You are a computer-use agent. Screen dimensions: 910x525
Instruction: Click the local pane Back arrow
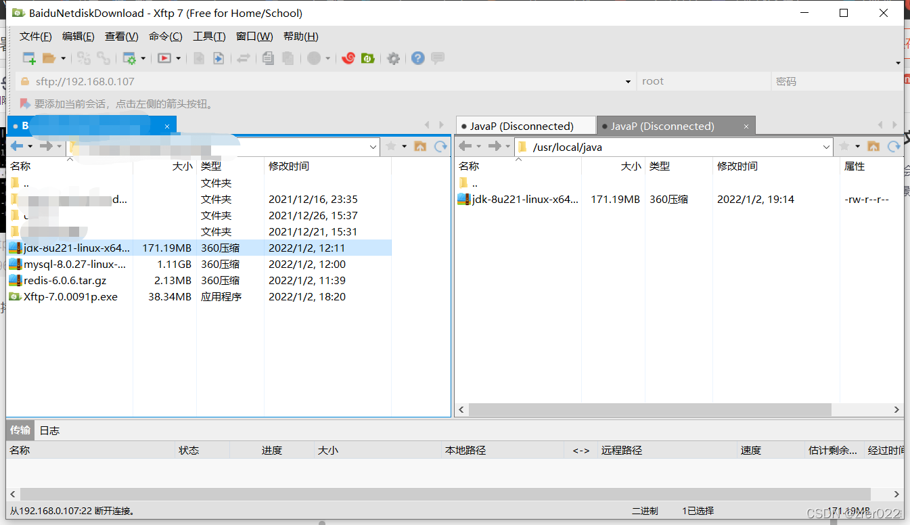(17, 146)
